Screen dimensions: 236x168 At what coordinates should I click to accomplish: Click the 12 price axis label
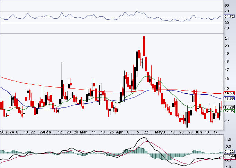(x=227, y=121)
